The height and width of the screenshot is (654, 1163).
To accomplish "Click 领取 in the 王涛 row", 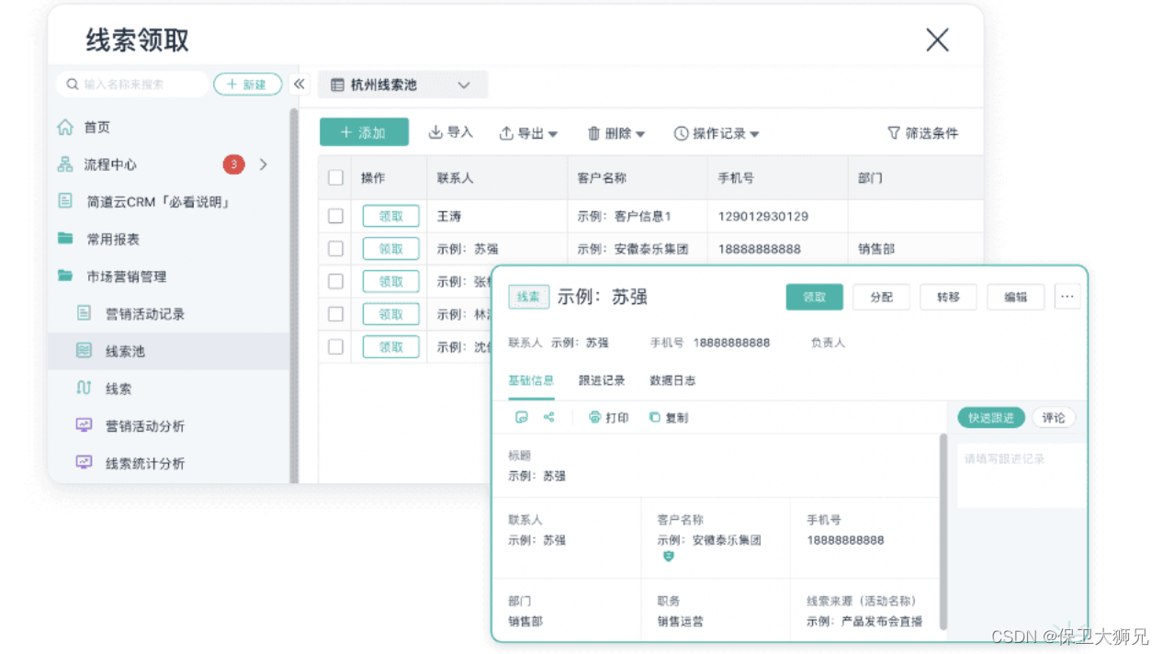I will click(391, 216).
